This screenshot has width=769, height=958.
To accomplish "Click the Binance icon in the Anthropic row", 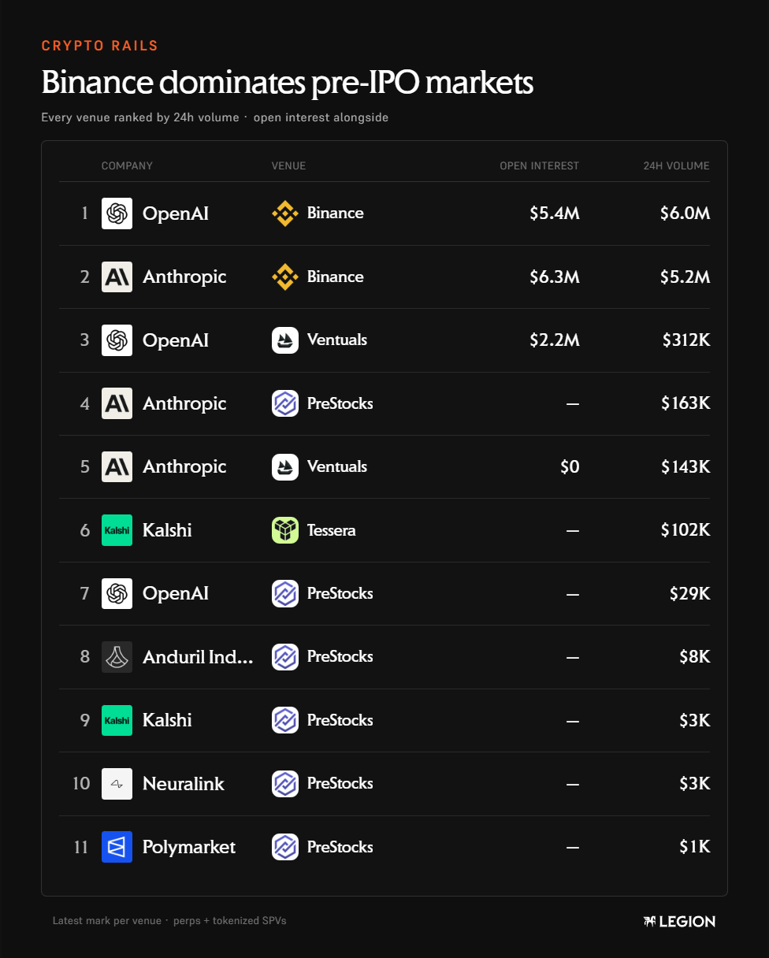I will pyautogui.click(x=284, y=277).
